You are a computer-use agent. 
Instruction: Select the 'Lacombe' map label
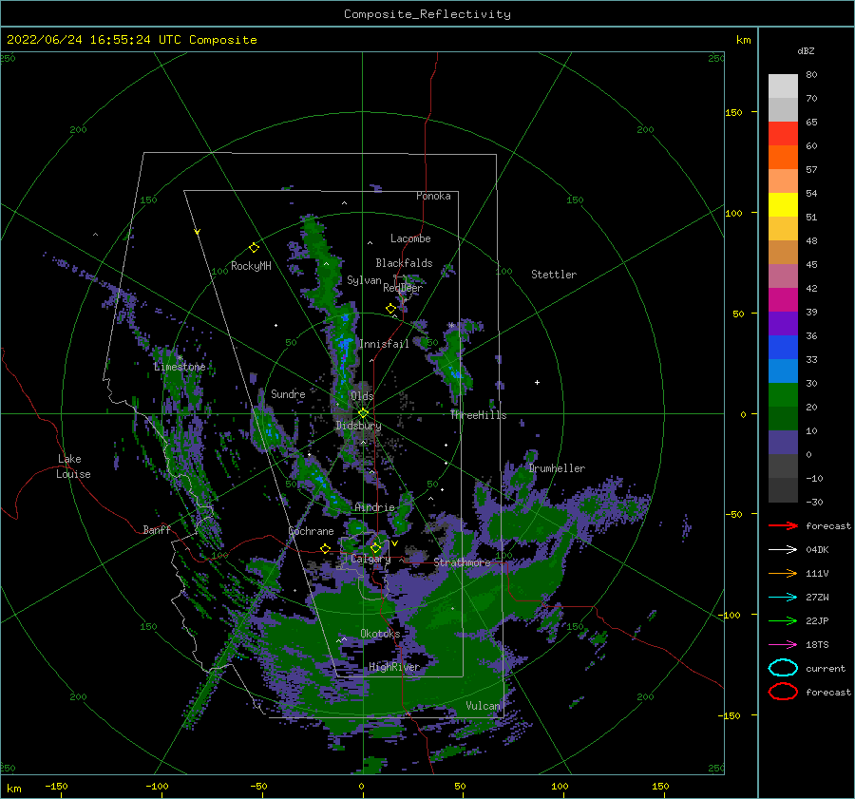coord(410,238)
